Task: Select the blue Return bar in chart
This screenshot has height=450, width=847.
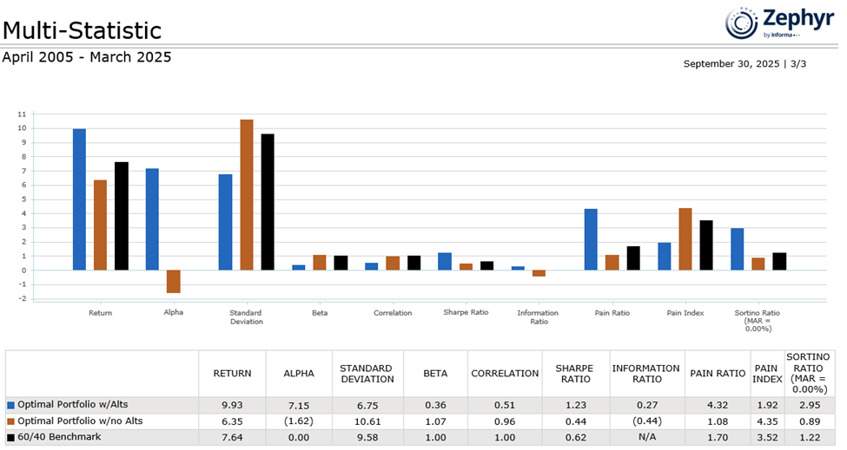Action: [x=79, y=199]
